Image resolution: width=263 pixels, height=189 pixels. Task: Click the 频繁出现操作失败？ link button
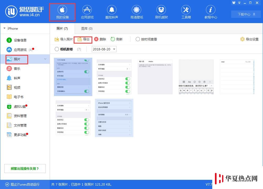pos(25,169)
